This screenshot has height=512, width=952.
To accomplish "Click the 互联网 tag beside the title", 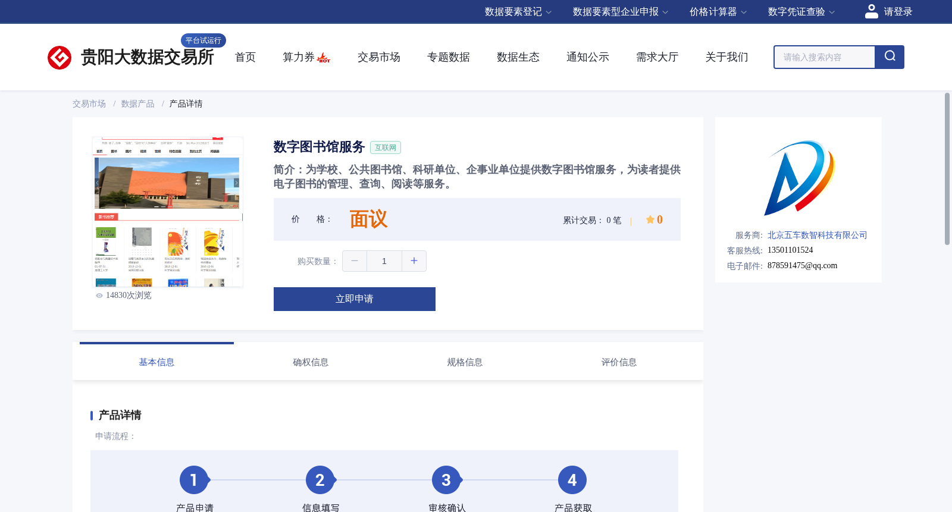I will [386, 147].
